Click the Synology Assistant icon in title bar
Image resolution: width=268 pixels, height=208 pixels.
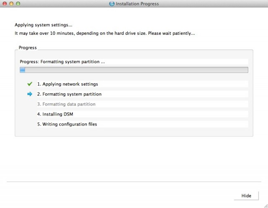(x=112, y=4)
